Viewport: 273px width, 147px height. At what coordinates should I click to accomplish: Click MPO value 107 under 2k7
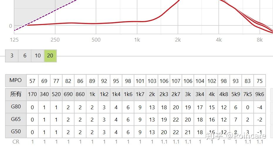click(x=176, y=81)
